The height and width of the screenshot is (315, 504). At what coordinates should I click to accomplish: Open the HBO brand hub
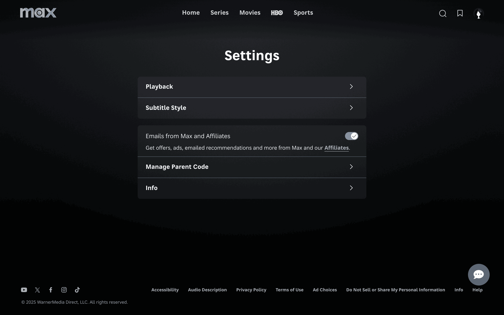(277, 13)
